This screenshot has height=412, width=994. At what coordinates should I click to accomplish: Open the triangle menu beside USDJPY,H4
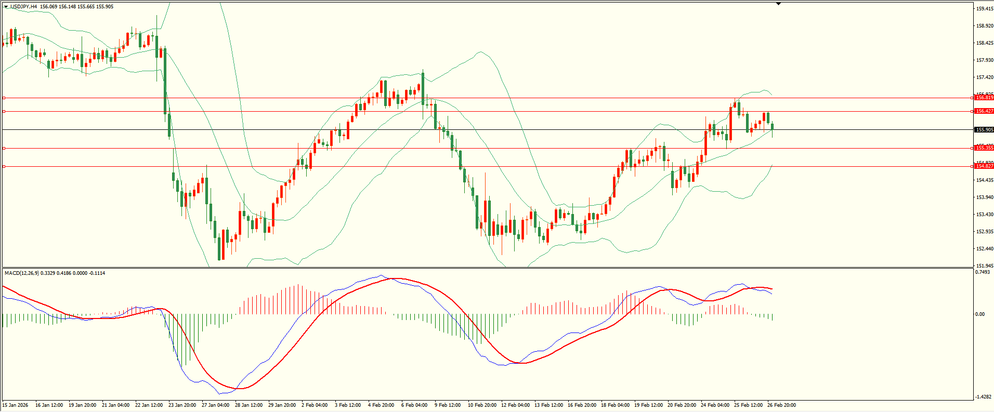pos(6,7)
